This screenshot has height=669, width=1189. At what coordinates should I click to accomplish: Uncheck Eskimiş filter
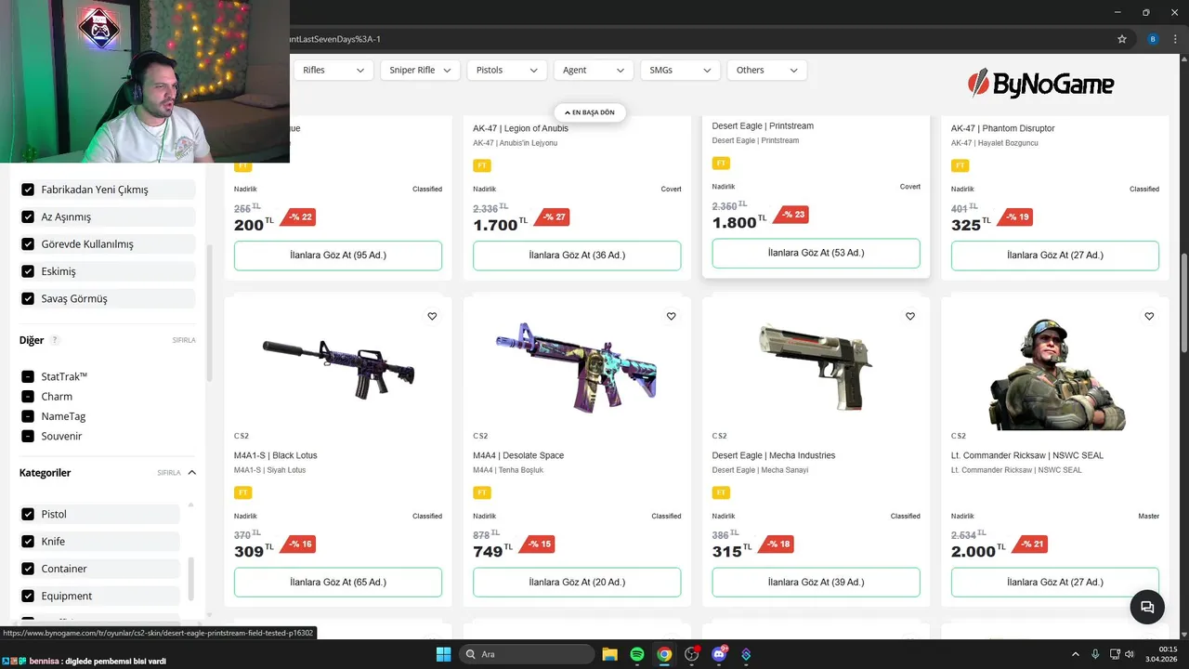[28, 271]
